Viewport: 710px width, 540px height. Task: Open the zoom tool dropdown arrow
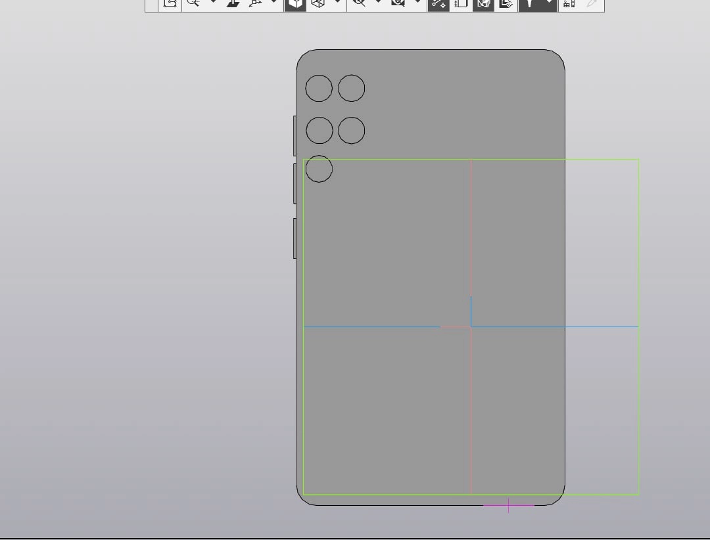[x=213, y=3]
